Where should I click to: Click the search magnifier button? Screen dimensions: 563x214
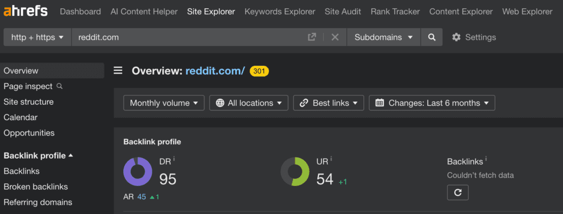[x=432, y=37]
